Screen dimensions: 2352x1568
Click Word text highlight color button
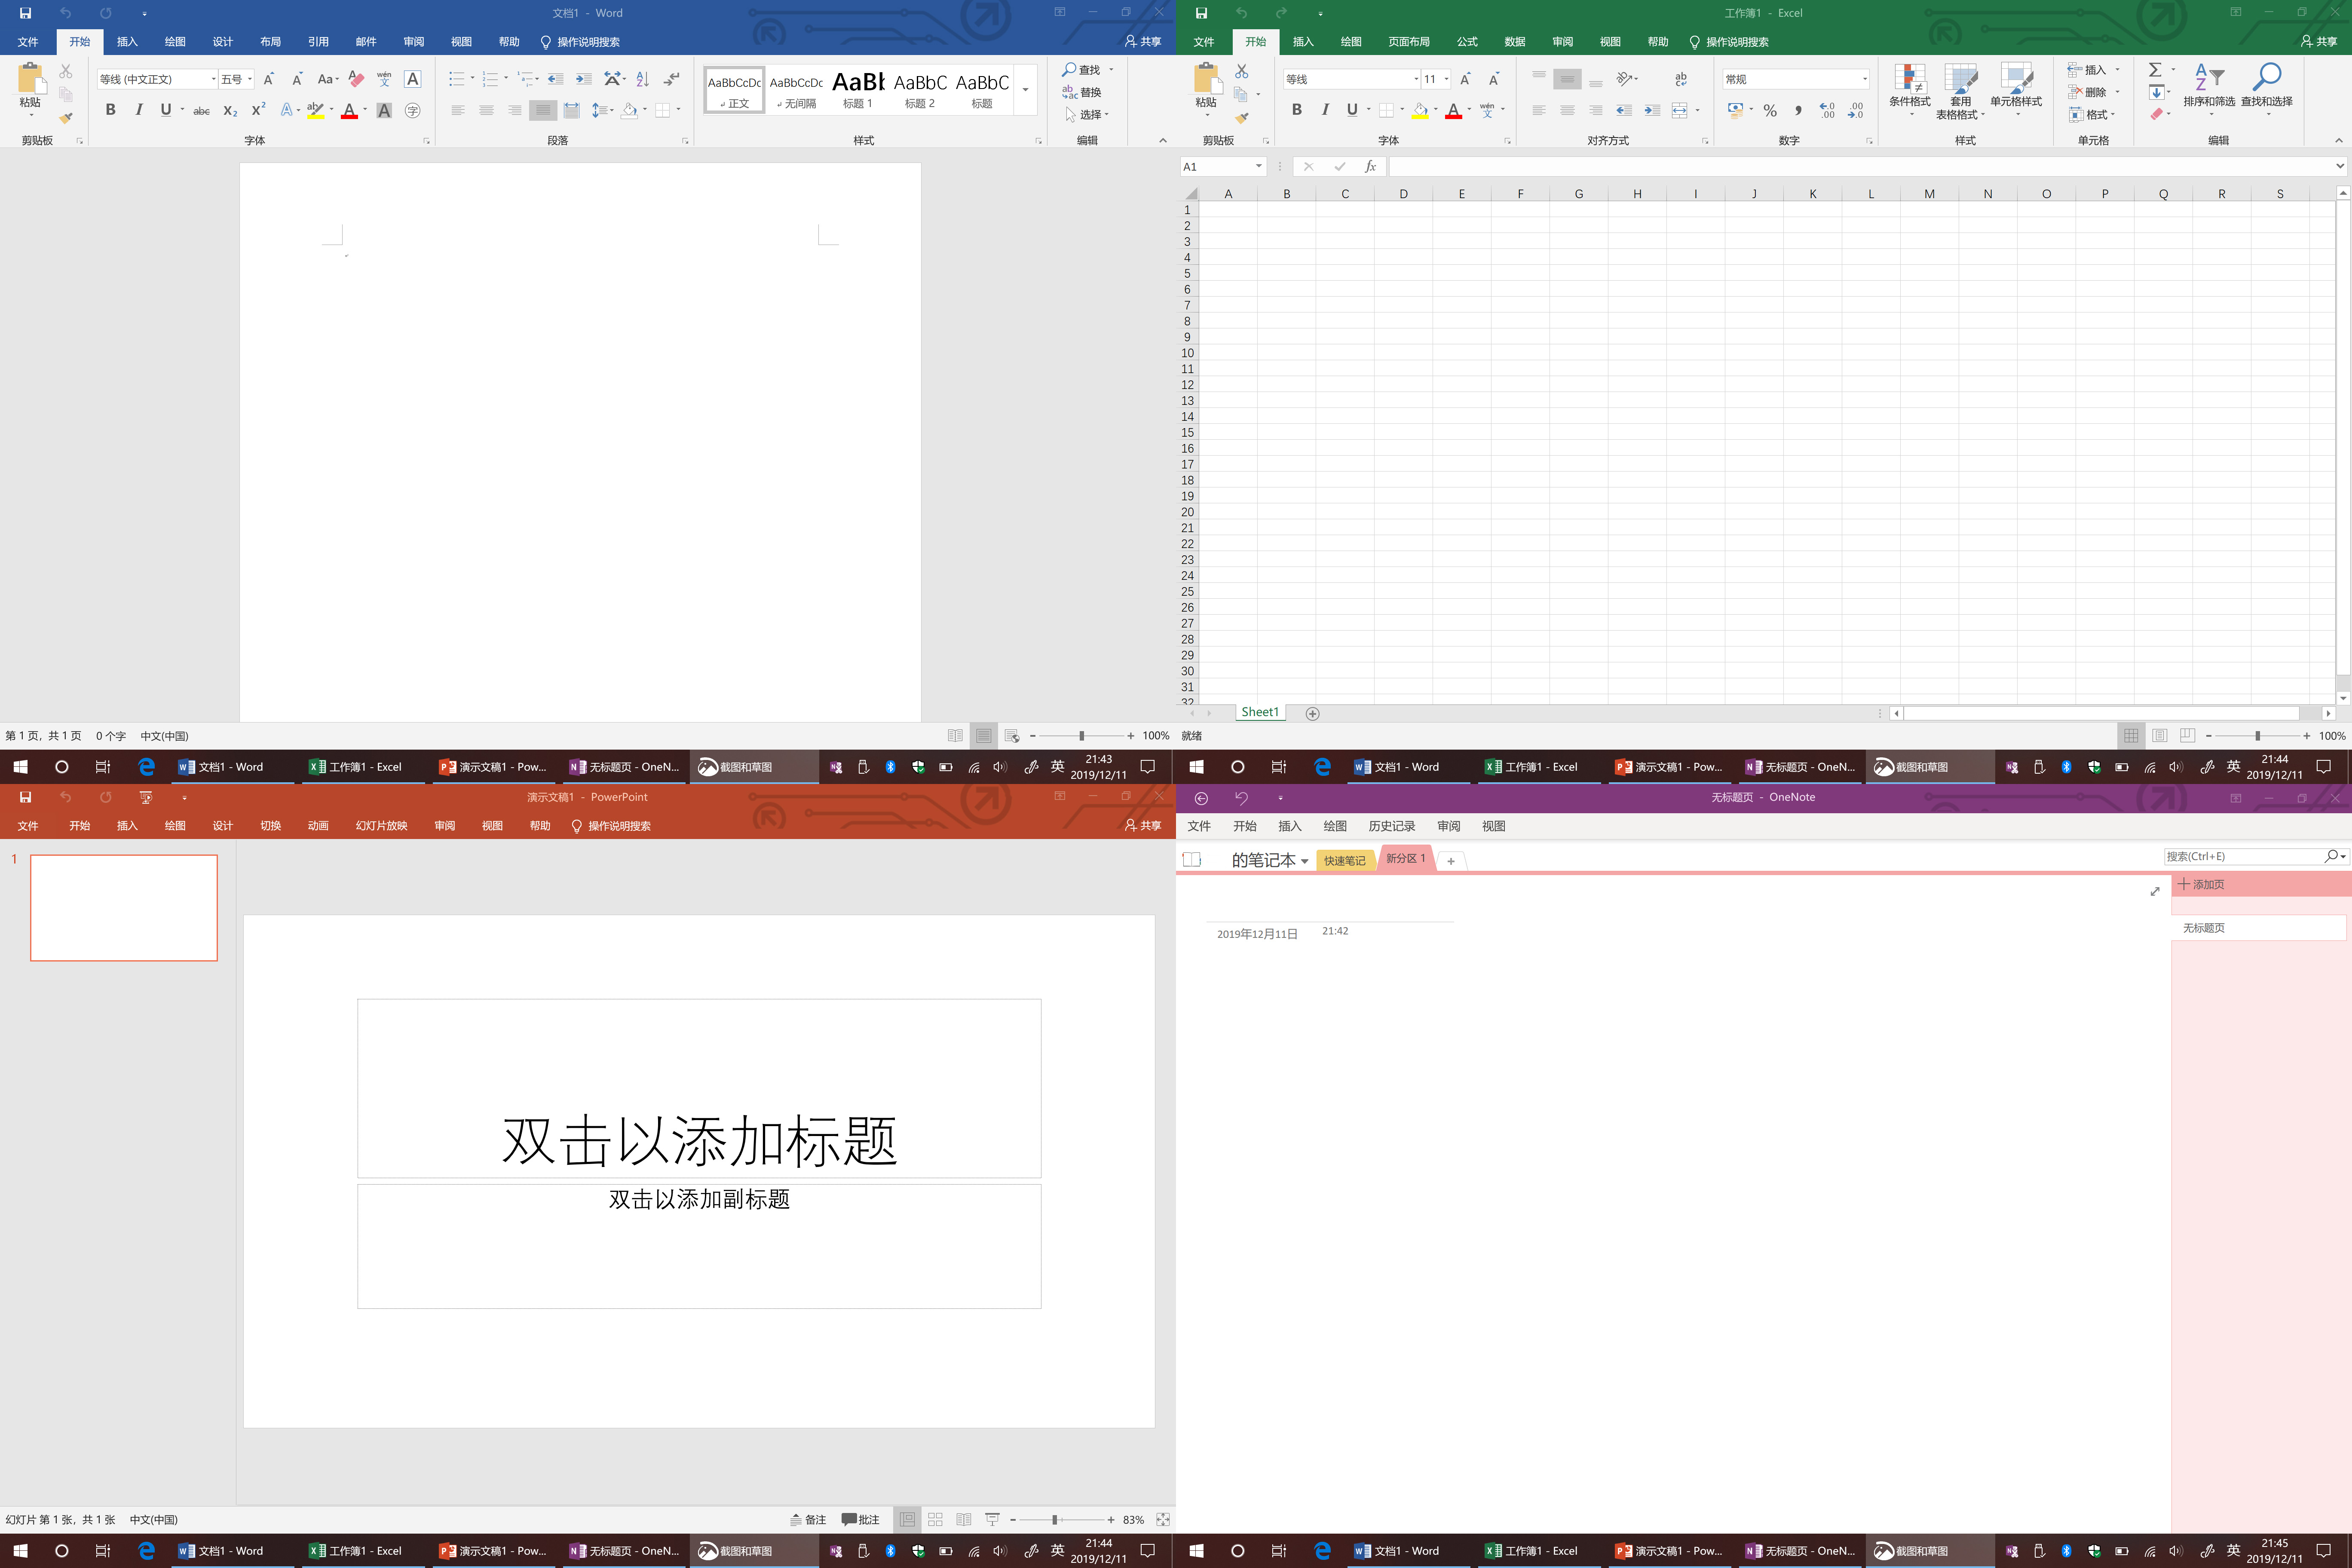click(315, 110)
